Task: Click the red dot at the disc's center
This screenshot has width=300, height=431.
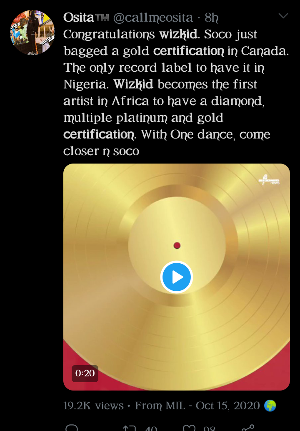Action: coord(177,245)
